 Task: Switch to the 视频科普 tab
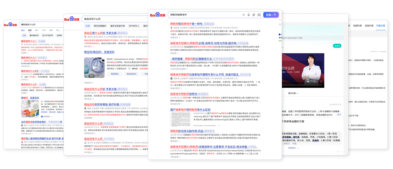click(358, 26)
